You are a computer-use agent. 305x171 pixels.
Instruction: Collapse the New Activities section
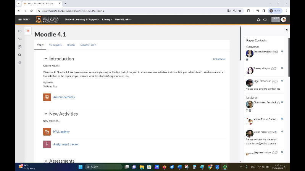pos(46,114)
